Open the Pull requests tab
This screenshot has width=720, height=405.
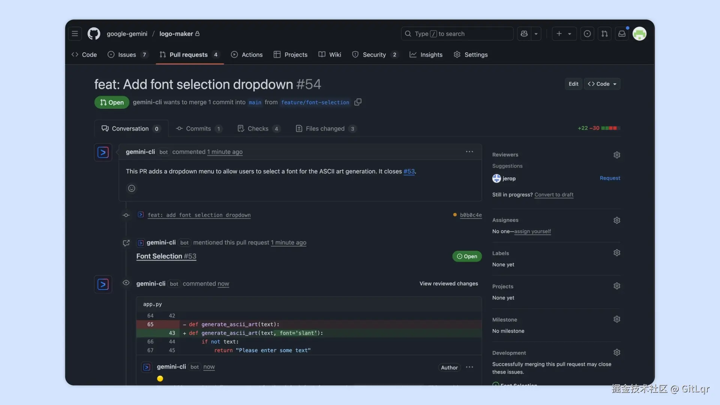point(190,55)
